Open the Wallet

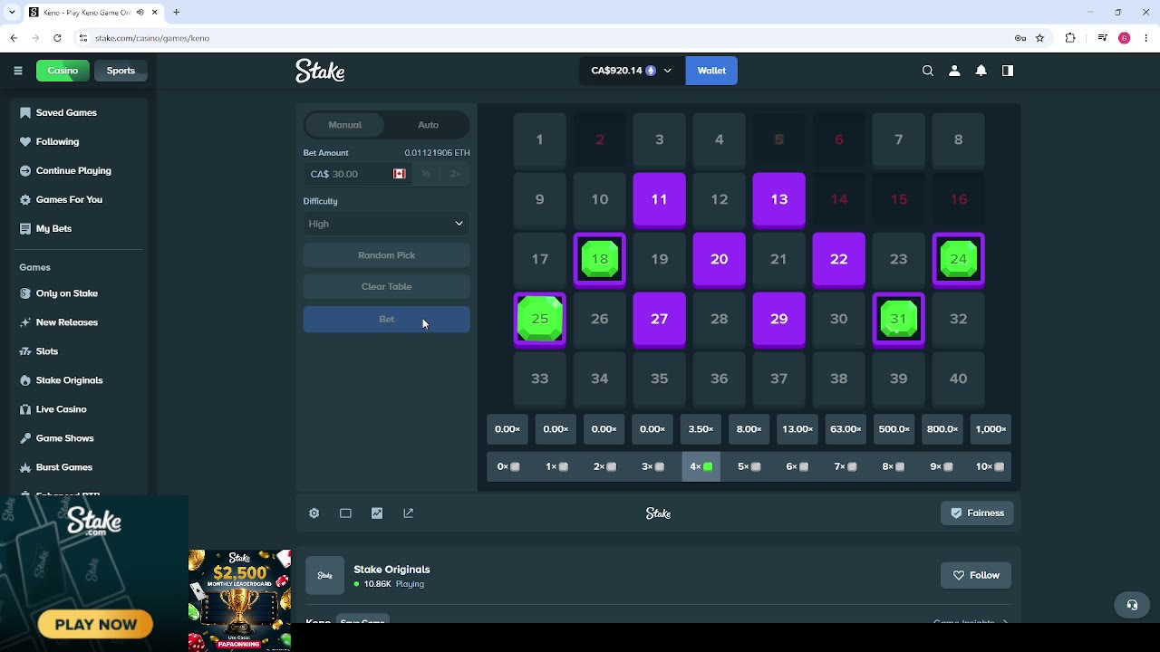(x=711, y=71)
